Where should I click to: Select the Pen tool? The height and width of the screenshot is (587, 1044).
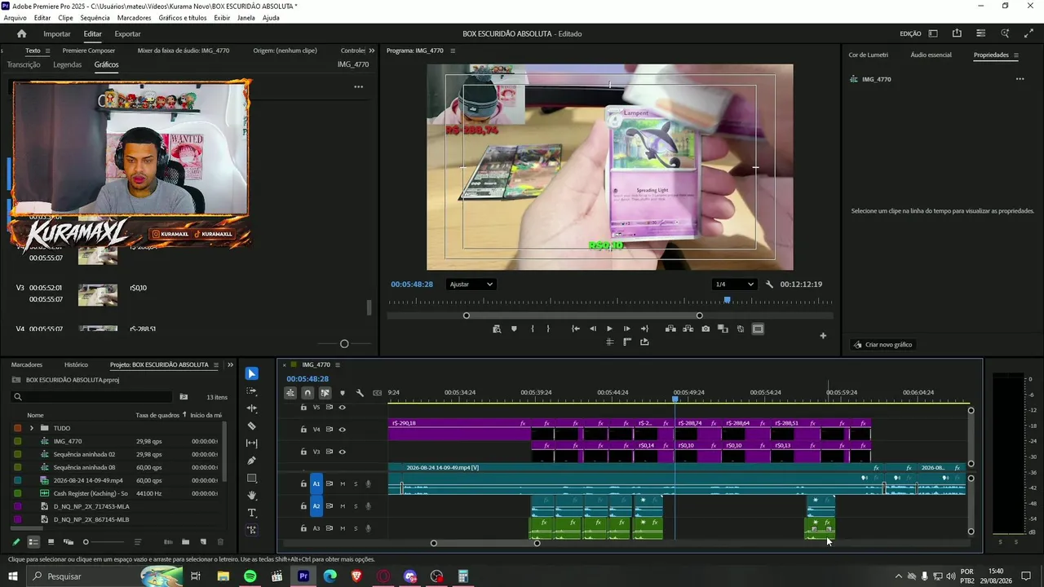(252, 461)
